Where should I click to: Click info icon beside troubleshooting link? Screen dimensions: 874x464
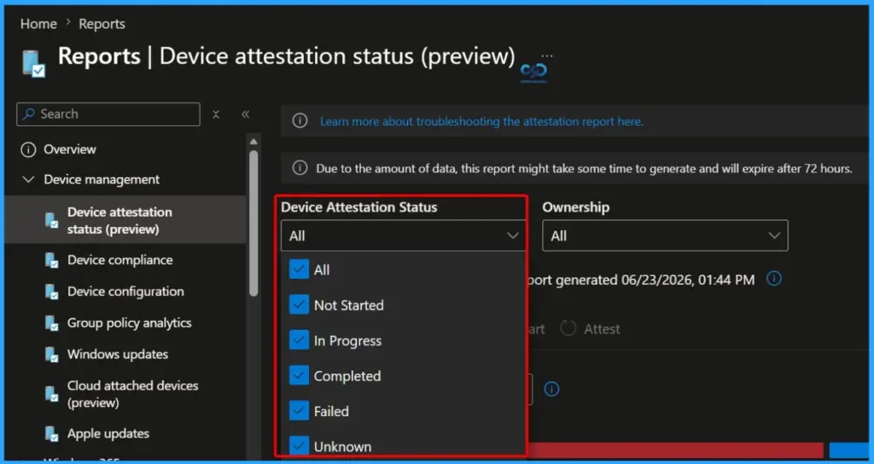click(x=300, y=121)
